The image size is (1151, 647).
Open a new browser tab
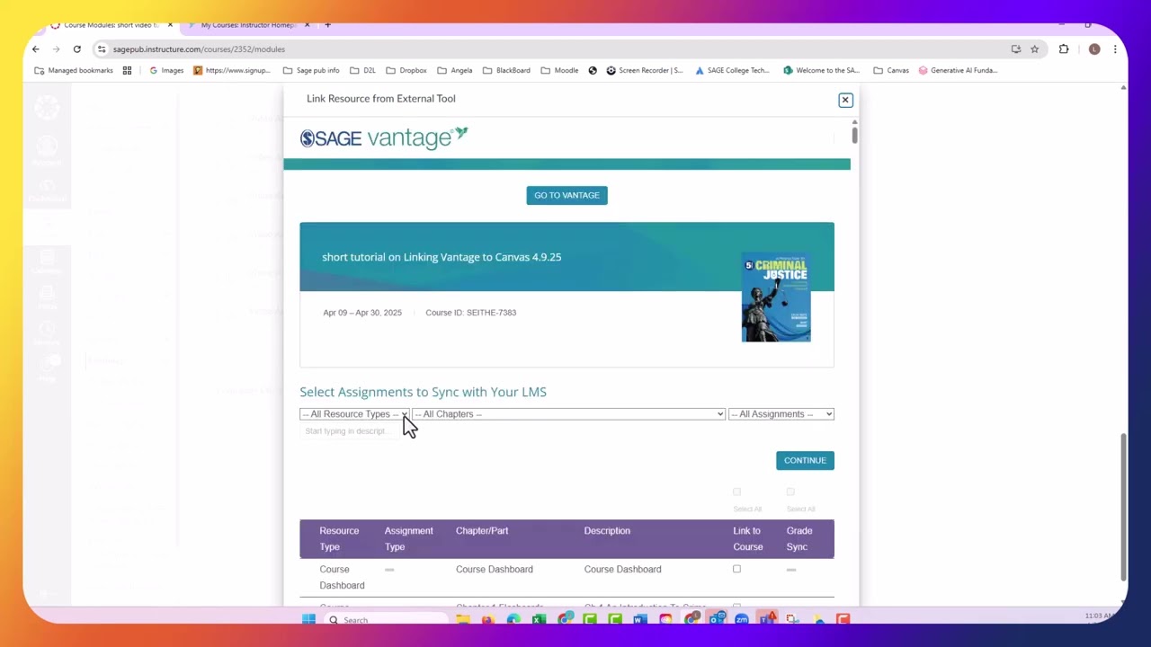pos(327,25)
